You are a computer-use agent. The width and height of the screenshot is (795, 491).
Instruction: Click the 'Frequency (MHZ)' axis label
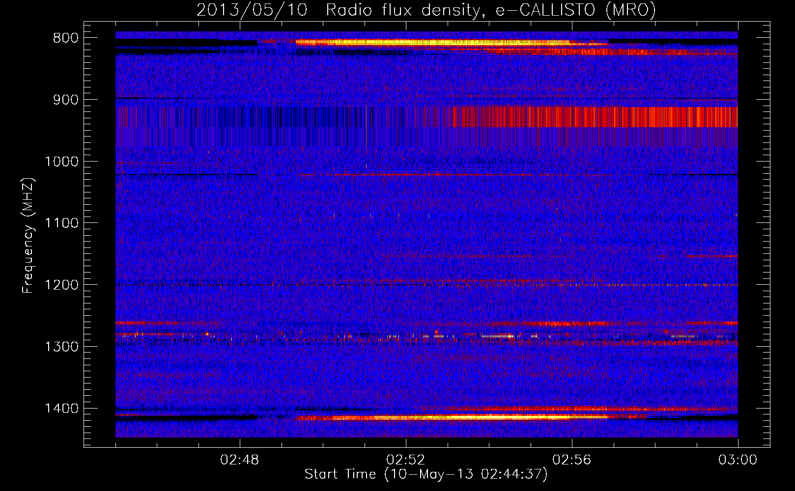pos(28,236)
